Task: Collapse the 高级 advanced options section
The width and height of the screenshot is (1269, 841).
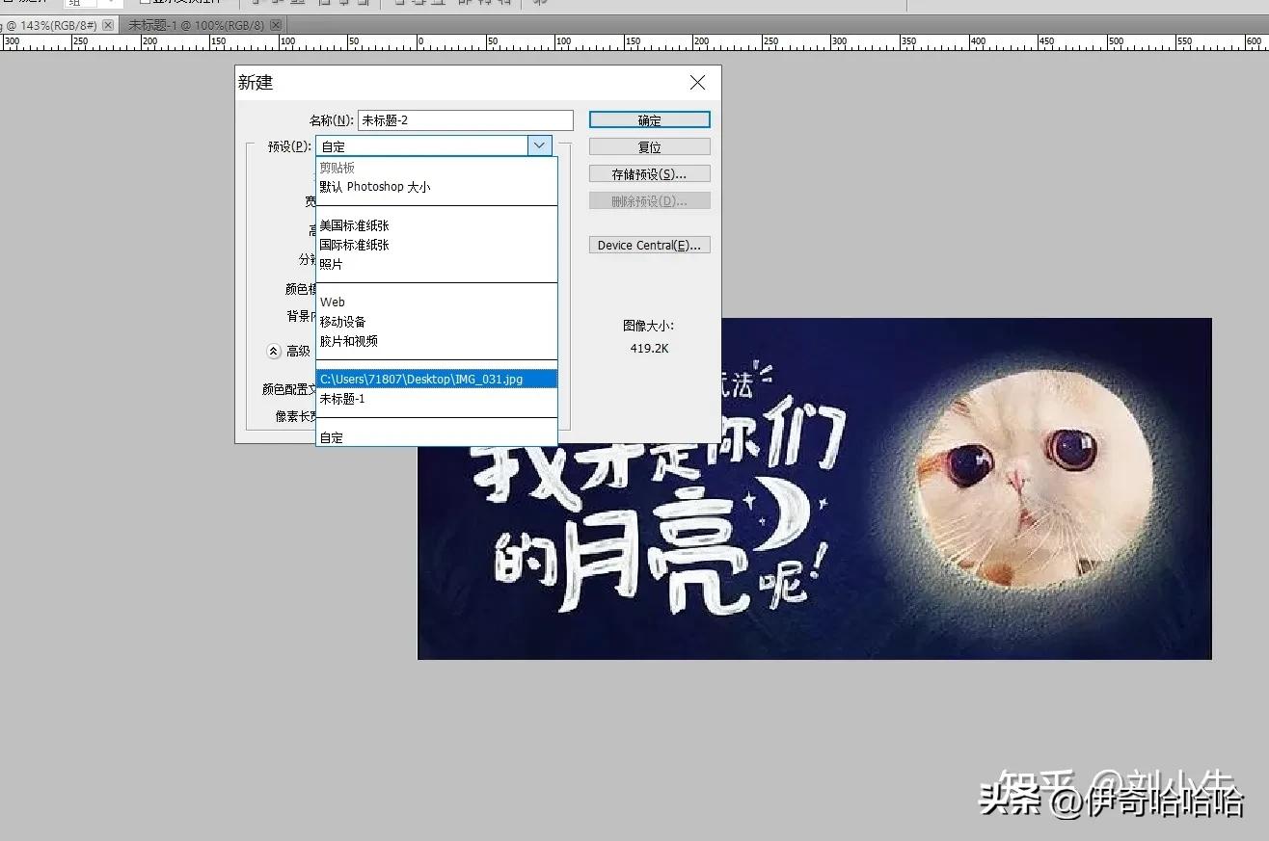Action: [273, 351]
